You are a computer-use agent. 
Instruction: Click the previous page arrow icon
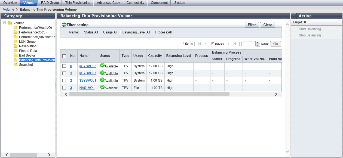click(x=206, y=44)
